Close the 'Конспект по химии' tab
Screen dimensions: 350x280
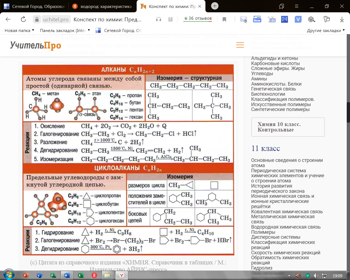coord(200,6)
